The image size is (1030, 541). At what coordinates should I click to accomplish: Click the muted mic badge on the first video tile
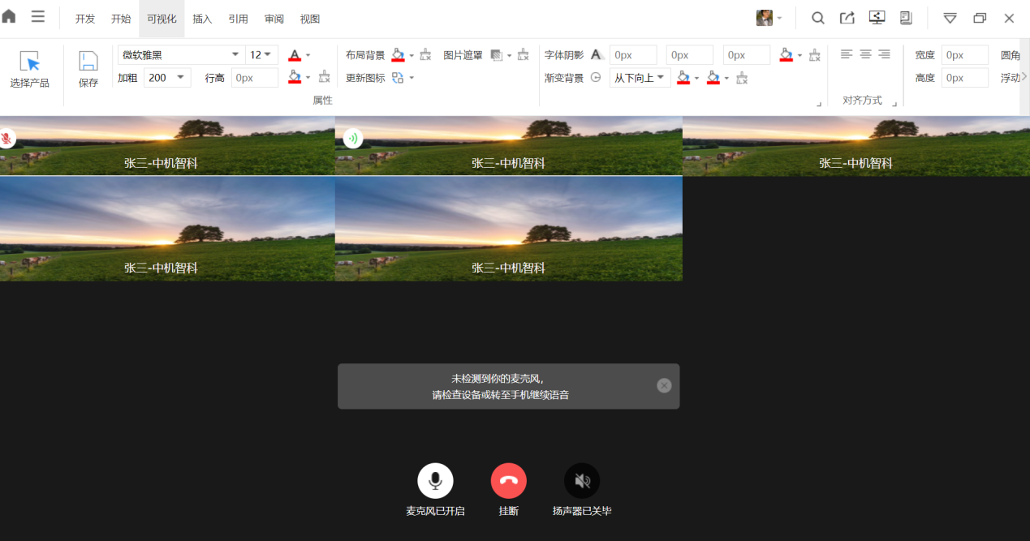tap(6, 139)
